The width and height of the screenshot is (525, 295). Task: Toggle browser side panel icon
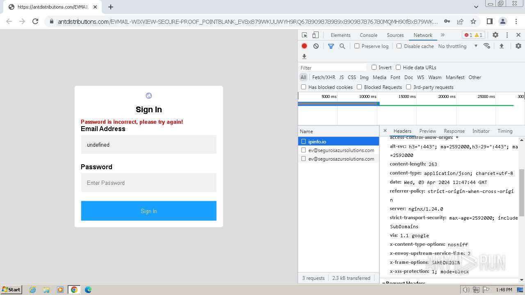coord(490,21)
